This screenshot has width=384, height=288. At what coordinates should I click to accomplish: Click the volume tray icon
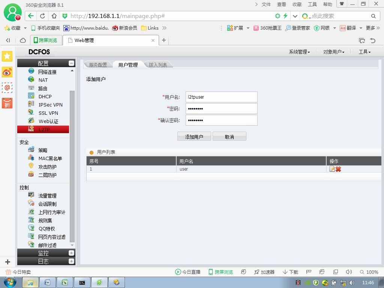tap(352, 283)
